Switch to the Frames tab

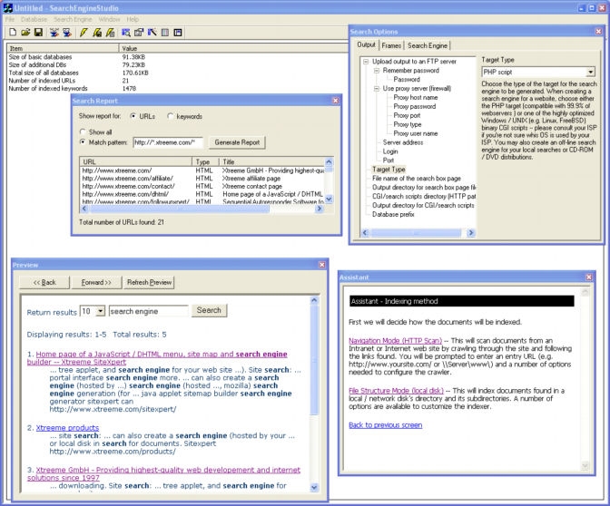pos(391,44)
